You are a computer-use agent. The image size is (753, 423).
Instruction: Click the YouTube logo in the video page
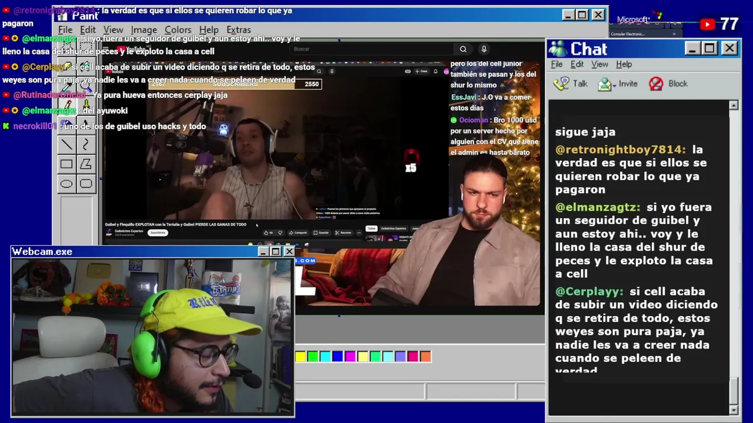click(x=130, y=49)
